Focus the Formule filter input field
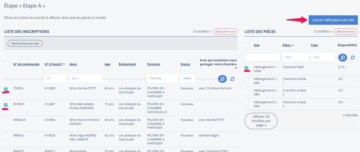360x152 pixels. 162,78
